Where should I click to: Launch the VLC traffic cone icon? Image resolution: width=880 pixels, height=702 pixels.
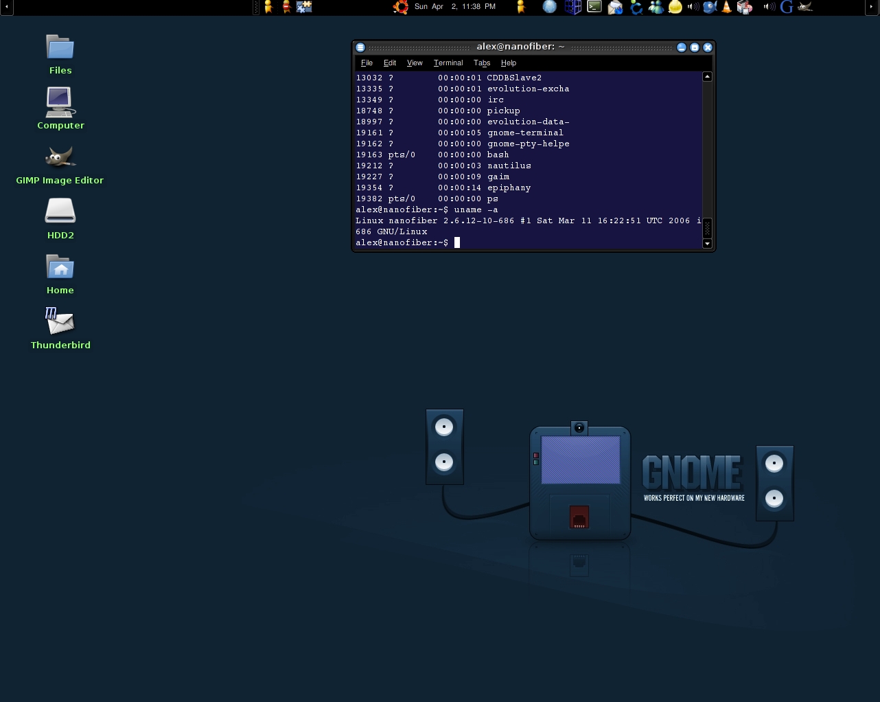click(727, 7)
